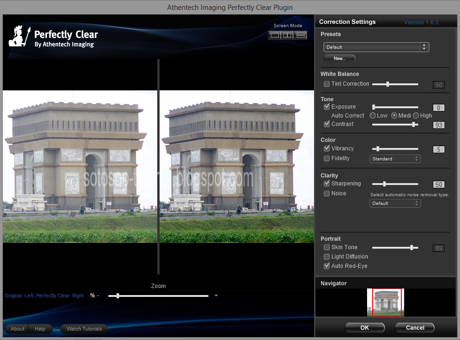
Task: Turn off Sharpening checkbox
Action: pyautogui.click(x=327, y=183)
